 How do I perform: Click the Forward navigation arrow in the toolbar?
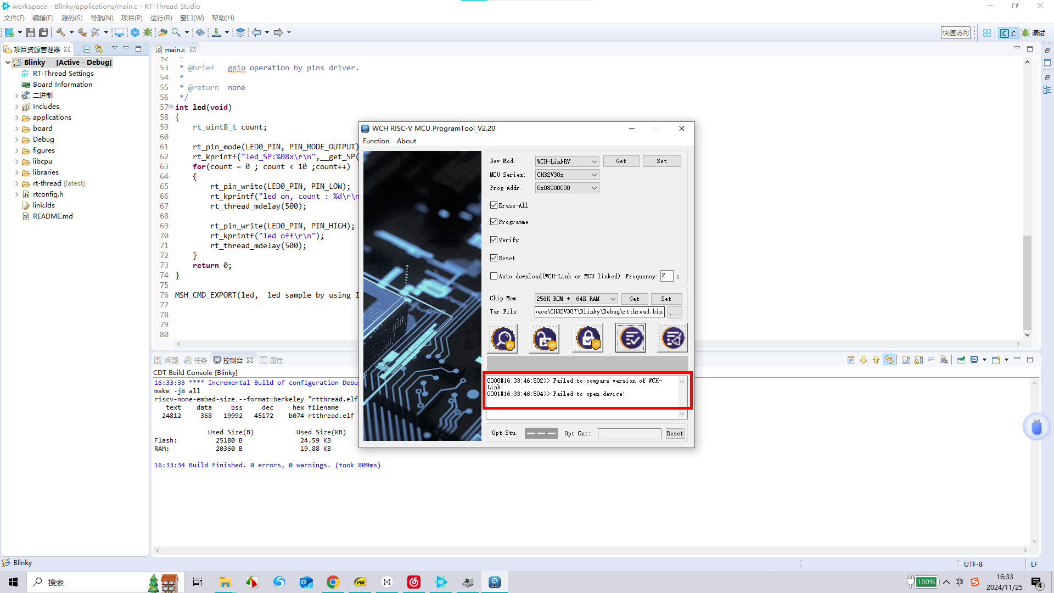tap(278, 33)
